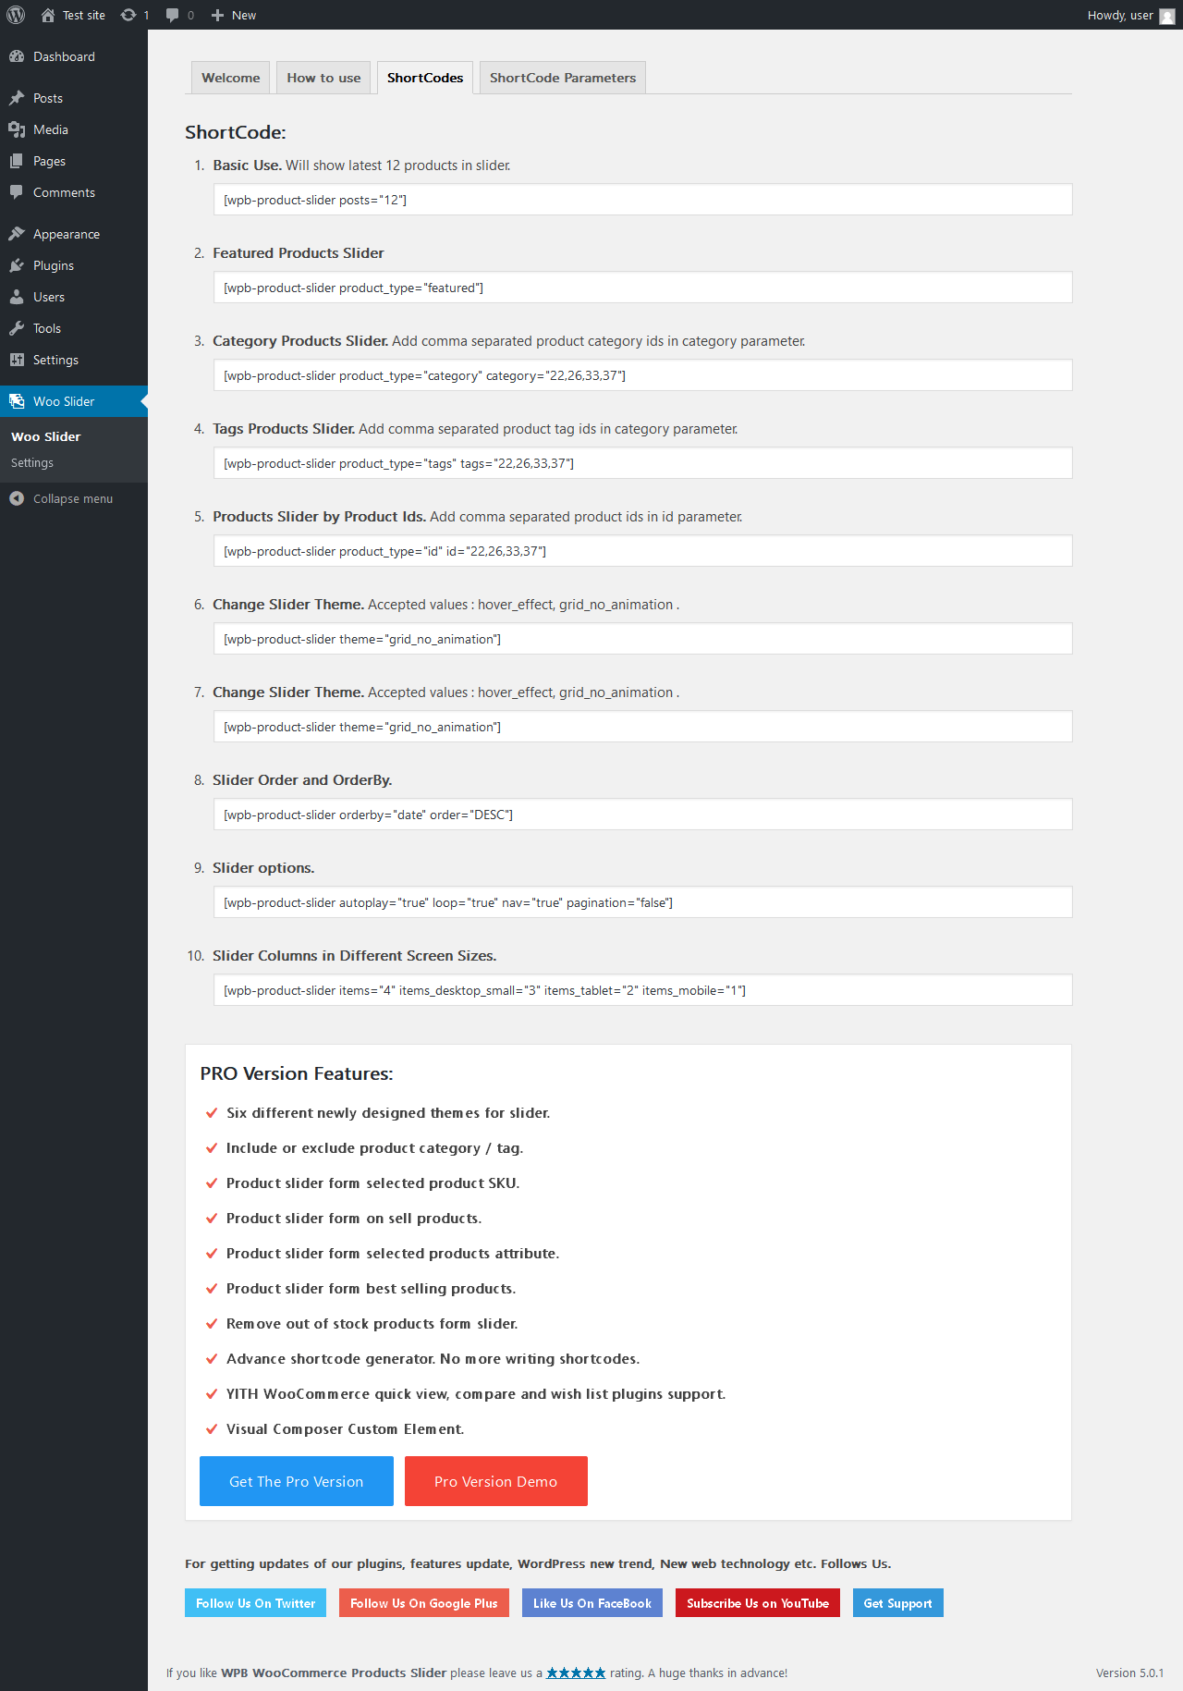Select Woo Slider submenu item
1183x1691 pixels.
(x=46, y=436)
